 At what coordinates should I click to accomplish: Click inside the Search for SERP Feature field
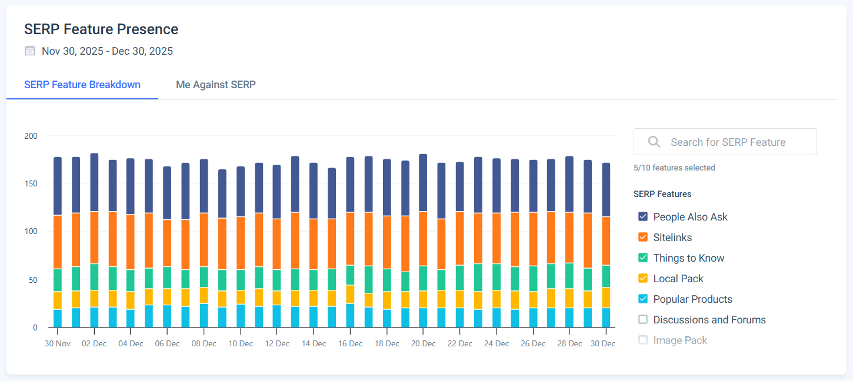pyautogui.click(x=729, y=142)
